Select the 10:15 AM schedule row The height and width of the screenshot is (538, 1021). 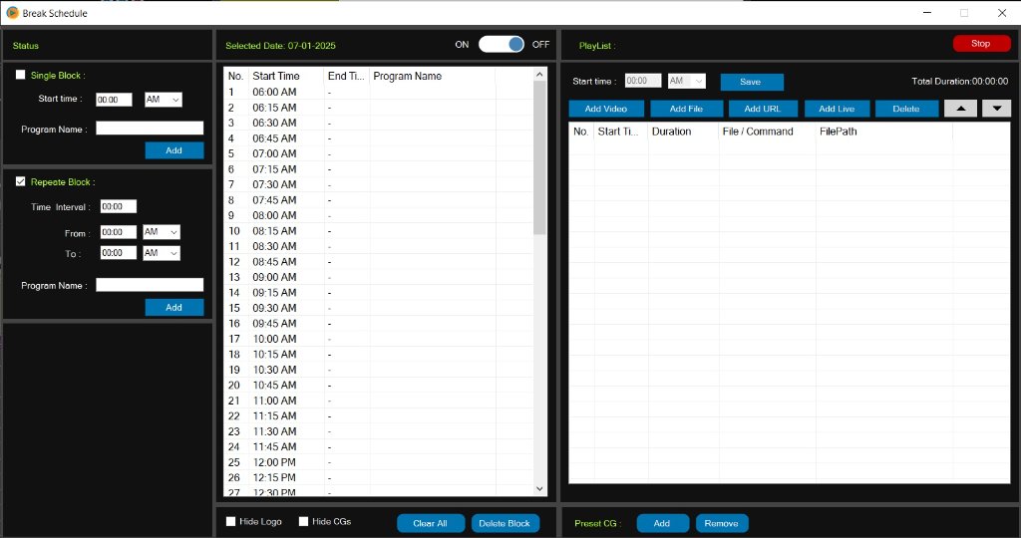(x=378, y=354)
